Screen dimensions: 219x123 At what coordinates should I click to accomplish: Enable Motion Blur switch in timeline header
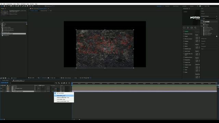point(66,83)
